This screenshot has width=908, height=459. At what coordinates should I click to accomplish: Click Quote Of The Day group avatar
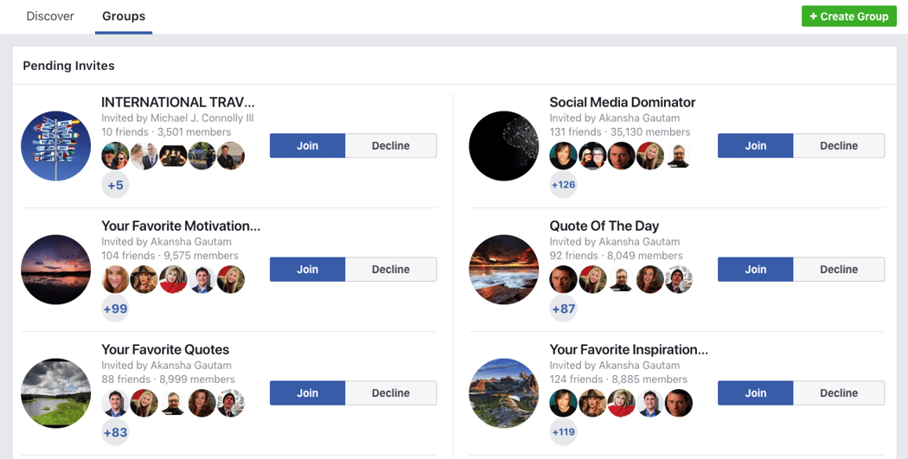503,270
